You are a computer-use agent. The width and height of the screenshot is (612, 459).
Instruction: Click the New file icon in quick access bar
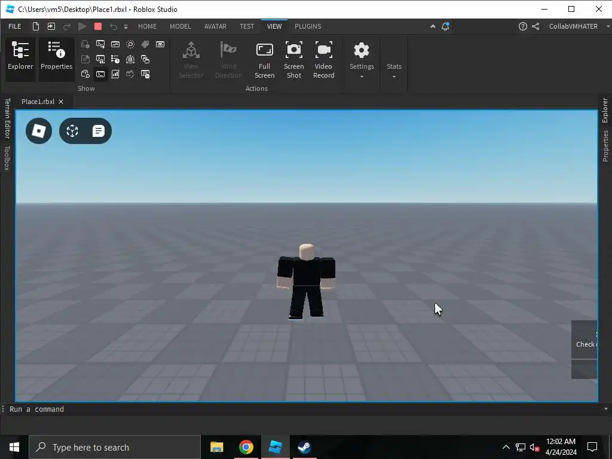pos(35,26)
